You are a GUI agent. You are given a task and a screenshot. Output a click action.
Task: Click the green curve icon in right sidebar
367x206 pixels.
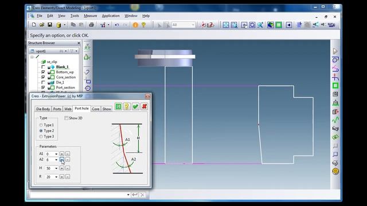click(335, 120)
